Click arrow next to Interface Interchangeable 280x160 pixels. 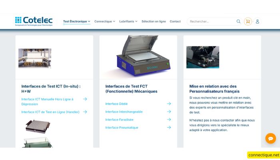coord(169,112)
